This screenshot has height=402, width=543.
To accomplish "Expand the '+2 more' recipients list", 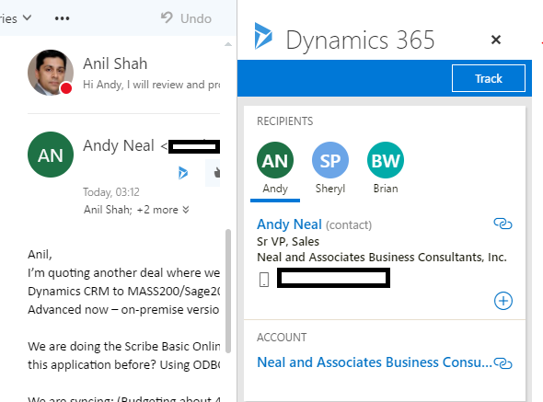I will pyautogui.click(x=163, y=210).
